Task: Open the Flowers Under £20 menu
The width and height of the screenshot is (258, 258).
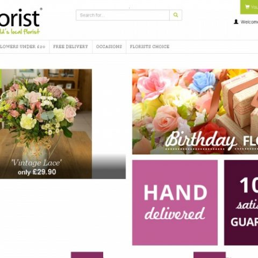Action: [x=23, y=47]
